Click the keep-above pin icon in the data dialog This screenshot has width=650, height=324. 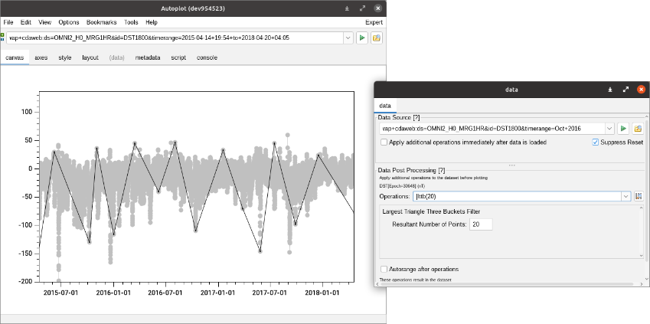tap(609, 90)
